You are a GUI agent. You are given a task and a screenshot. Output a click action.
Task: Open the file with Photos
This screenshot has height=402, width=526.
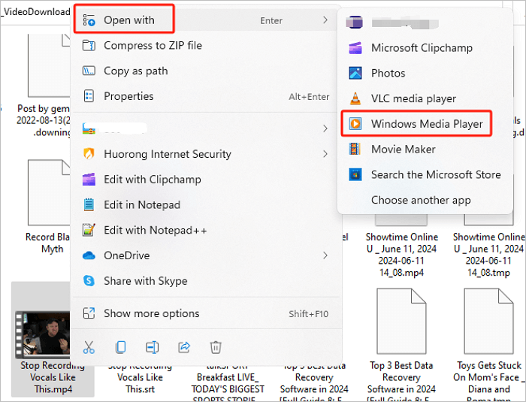(388, 73)
